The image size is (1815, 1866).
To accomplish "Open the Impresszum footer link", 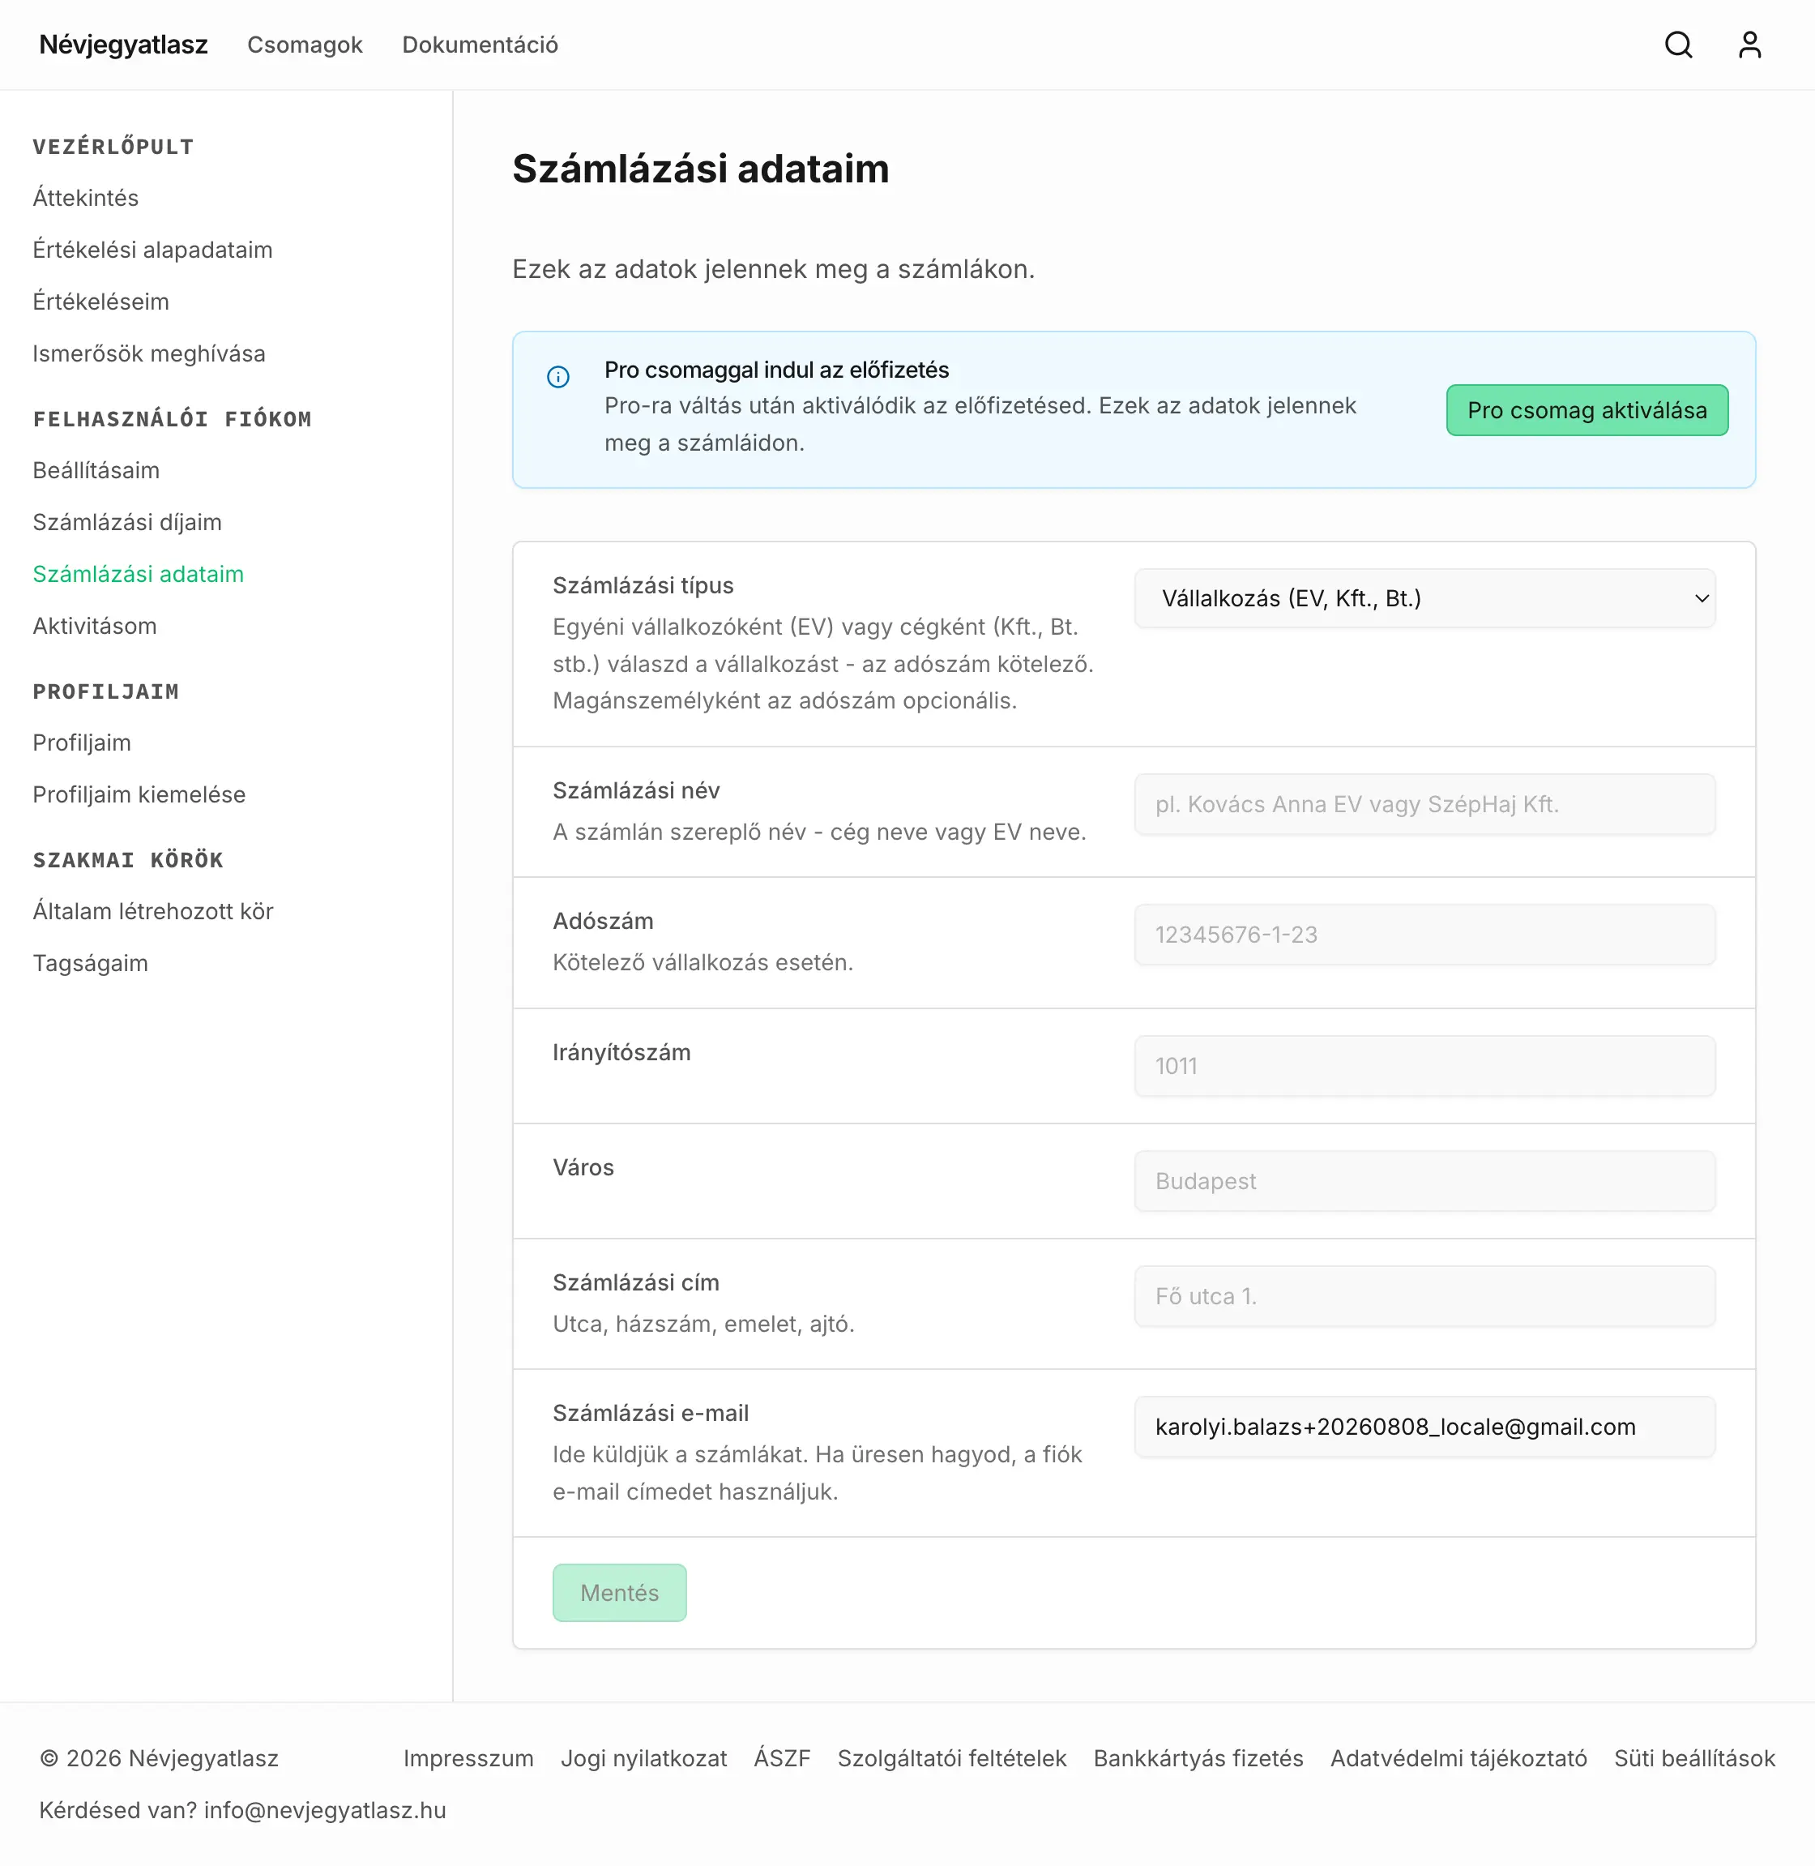I will click(x=468, y=1758).
